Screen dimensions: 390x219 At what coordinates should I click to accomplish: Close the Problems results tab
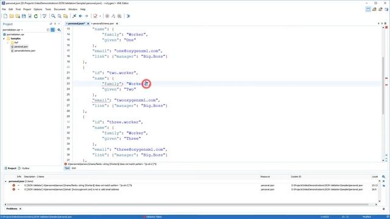pos(20,209)
